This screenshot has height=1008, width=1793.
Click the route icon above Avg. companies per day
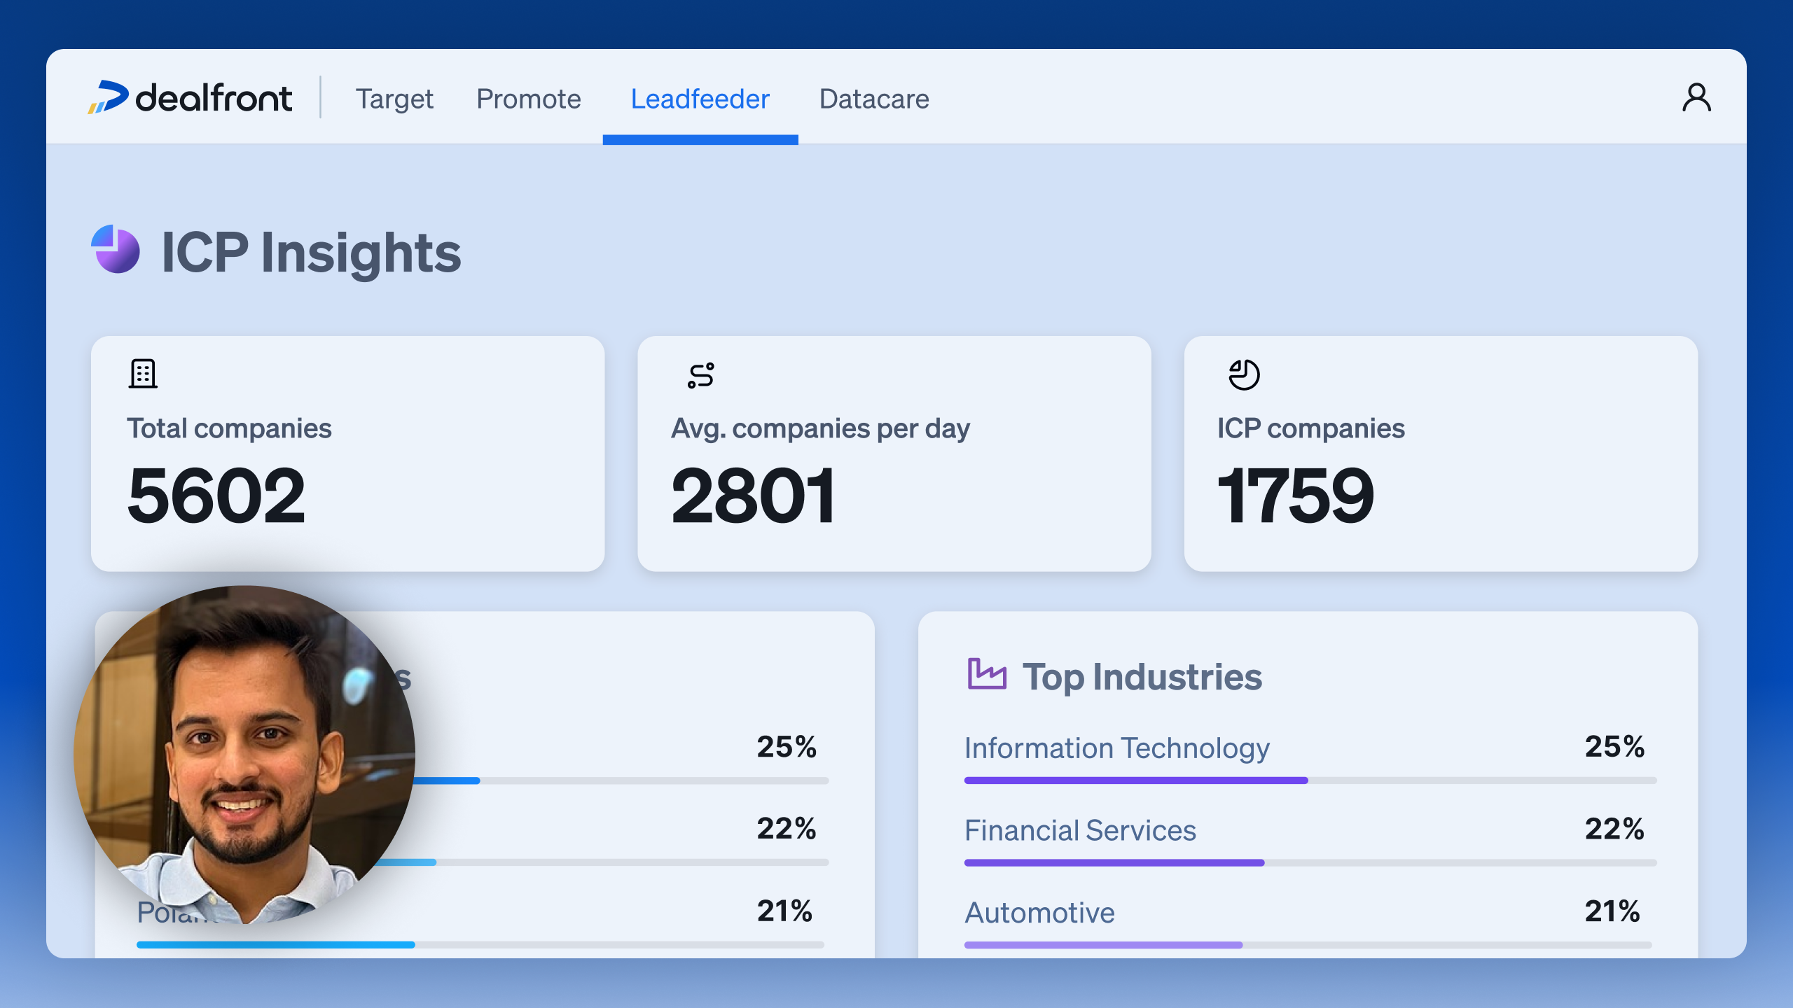coord(700,375)
